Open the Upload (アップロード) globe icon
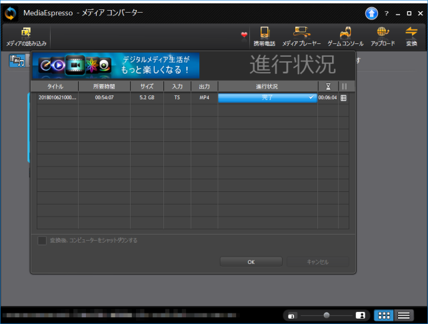 (383, 37)
